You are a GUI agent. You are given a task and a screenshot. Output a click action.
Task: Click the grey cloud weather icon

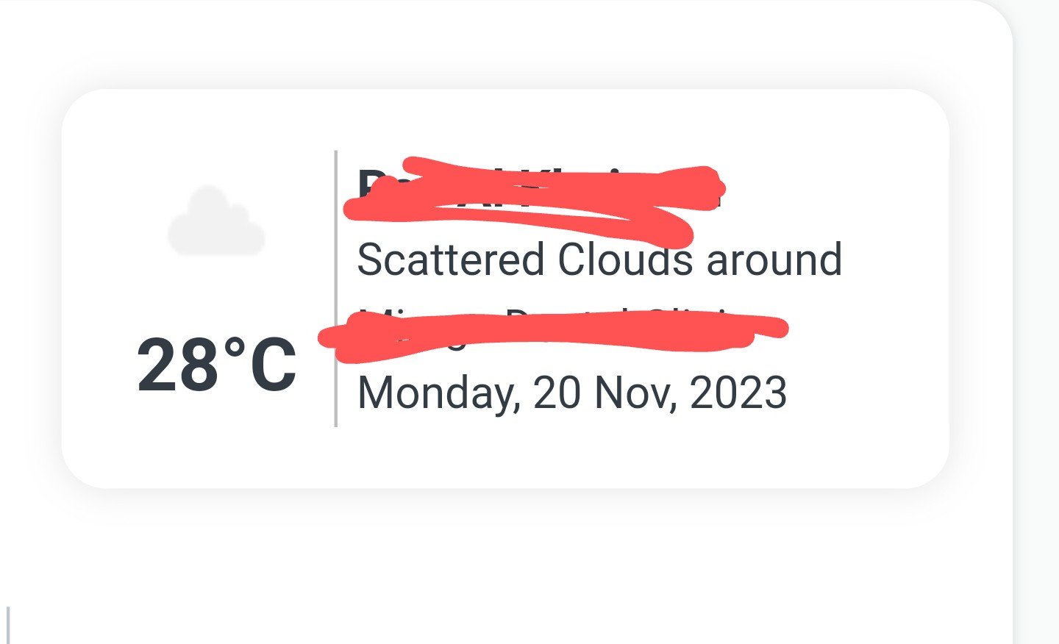[x=216, y=221]
